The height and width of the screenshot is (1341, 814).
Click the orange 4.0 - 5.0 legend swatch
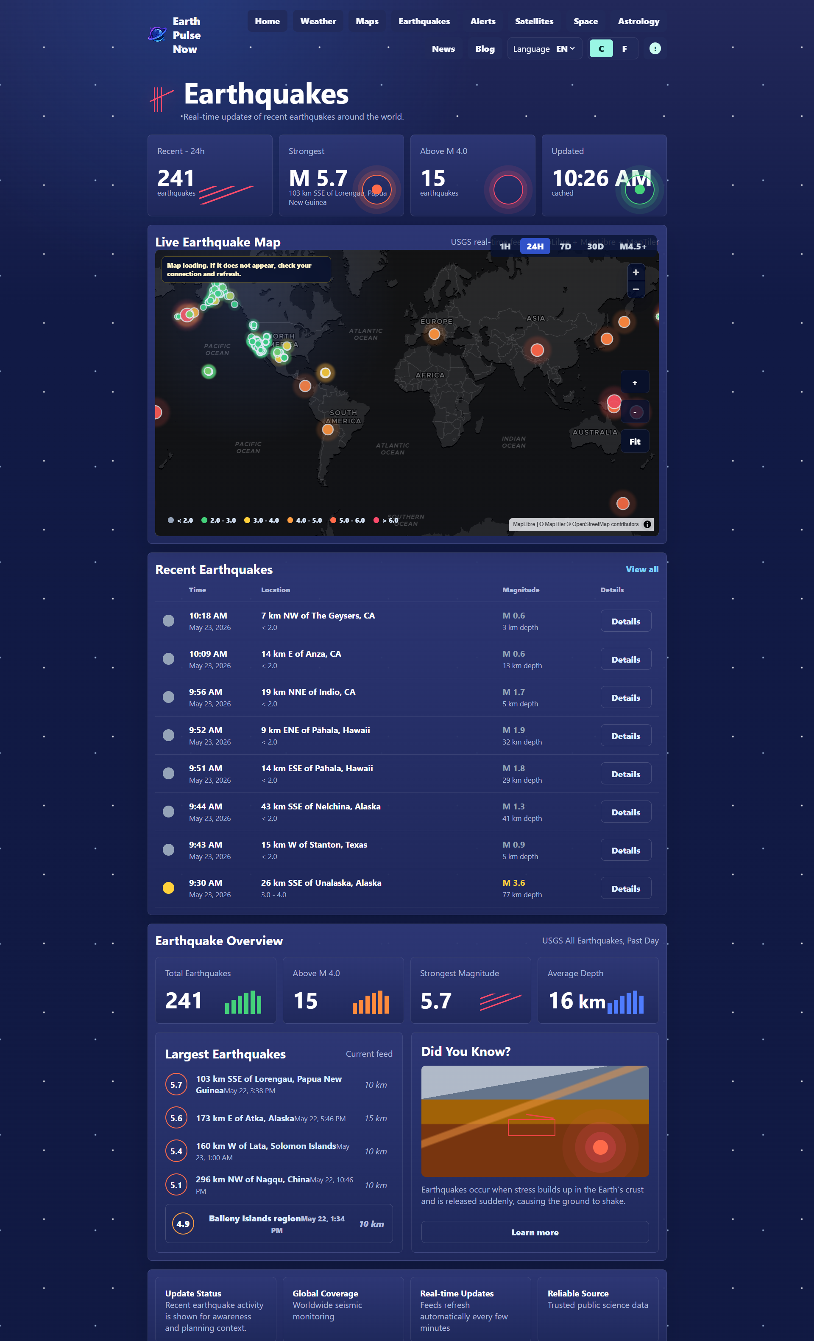coord(290,520)
